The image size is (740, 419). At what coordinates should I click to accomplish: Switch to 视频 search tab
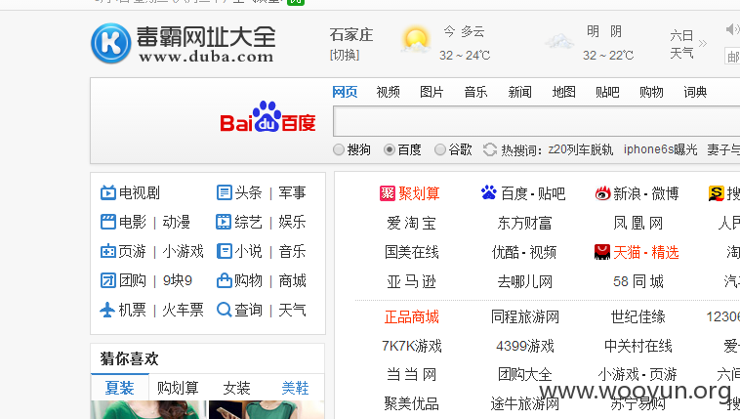click(388, 92)
